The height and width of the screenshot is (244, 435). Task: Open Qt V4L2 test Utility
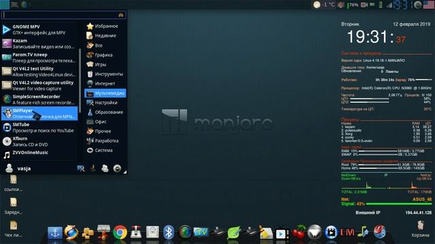[x=39, y=72]
